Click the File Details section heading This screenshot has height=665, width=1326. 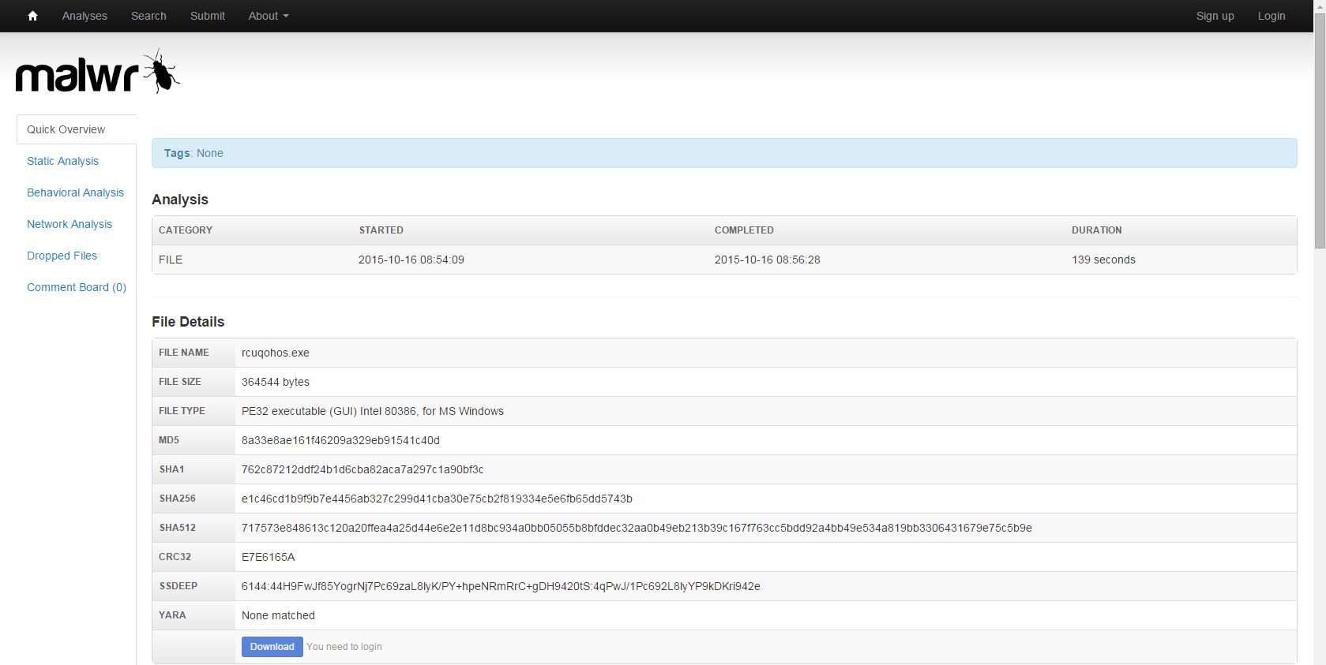click(x=188, y=322)
